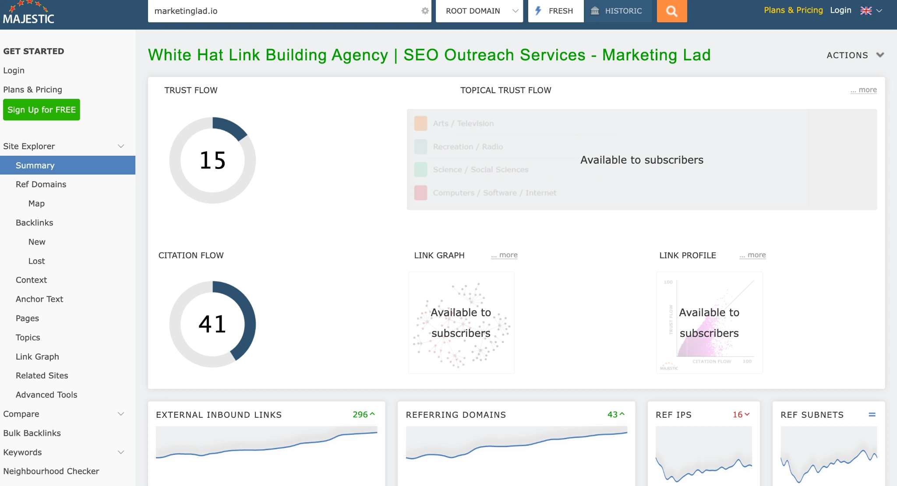Open Plans & Pricing in top bar
This screenshot has width=897, height=486.
coord(793,10)
